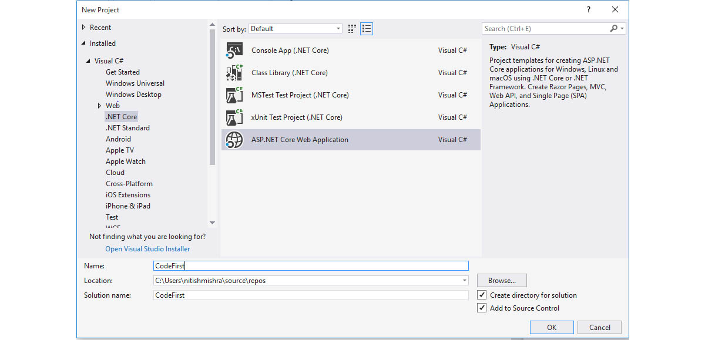Screen dimensions: 705x340
Task: Toggle the Add to Source Control checkbox
Action: point(482,308)
